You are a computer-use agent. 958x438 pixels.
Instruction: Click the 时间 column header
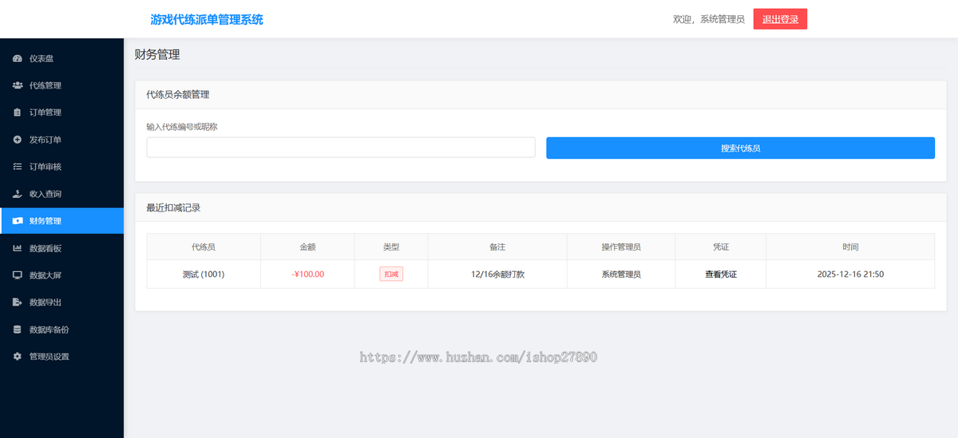click(x=850, y=247)
